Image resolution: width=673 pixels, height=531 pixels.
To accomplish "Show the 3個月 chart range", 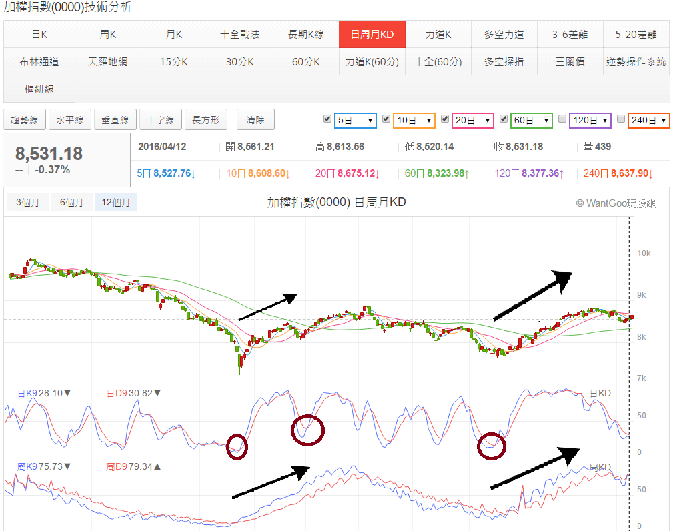I will 27,203.
